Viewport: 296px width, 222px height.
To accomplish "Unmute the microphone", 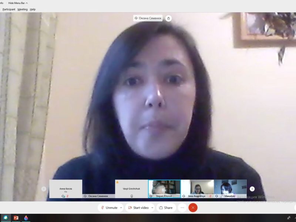I will tap(109, 208).
